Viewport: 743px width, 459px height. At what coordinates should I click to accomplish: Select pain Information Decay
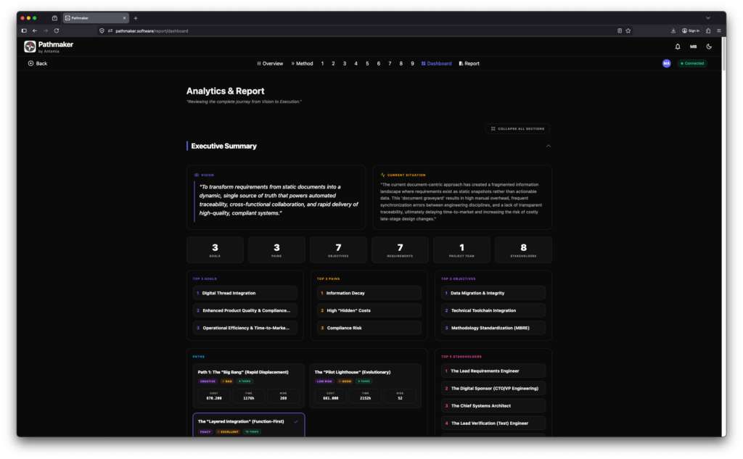(369, 293)
